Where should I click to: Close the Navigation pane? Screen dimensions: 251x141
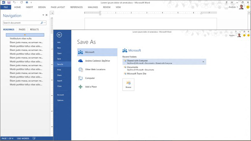pyautogui.click(x=46, y=15)
